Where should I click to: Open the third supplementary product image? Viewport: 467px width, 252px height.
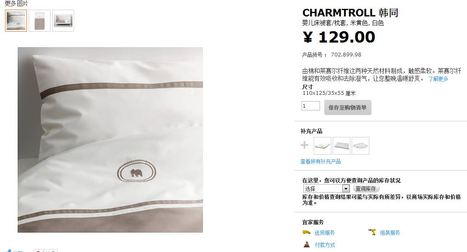click(360, 146)
